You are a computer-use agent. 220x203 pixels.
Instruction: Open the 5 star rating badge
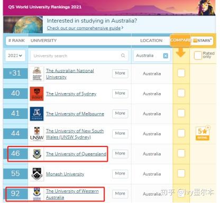tap(203, 133)
